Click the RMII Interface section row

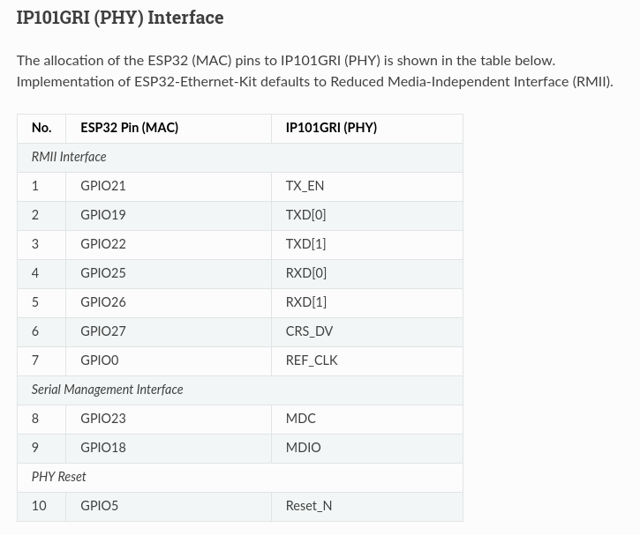tap(240, 157)
